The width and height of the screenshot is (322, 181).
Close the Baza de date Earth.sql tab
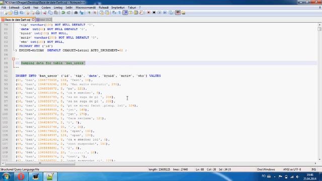click(x=33, y=20)
